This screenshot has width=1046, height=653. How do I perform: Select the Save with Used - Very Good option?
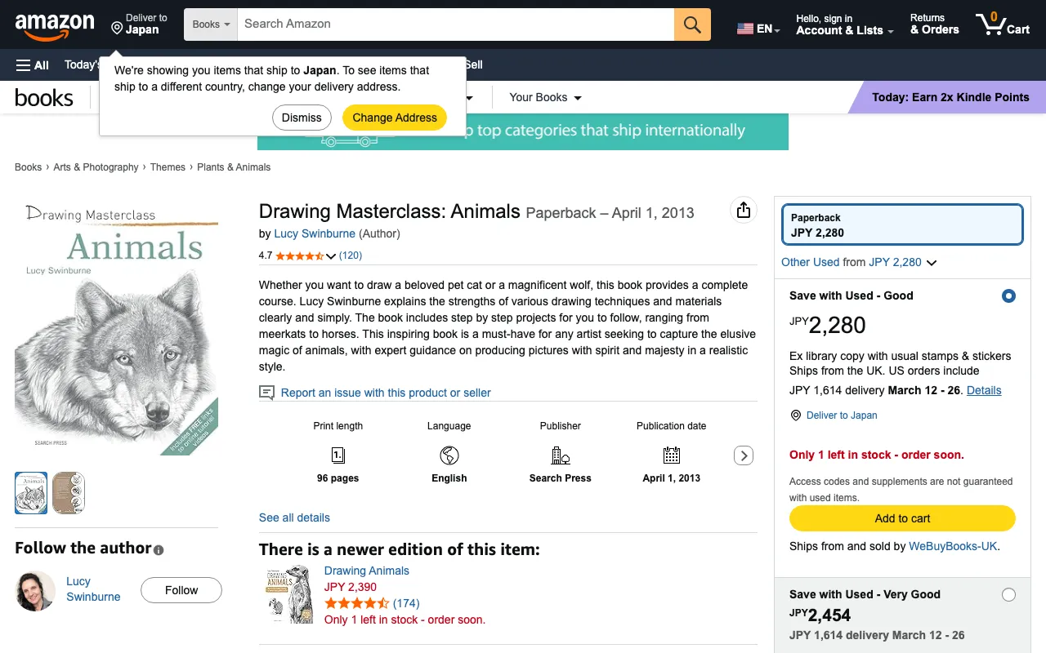click(x=1008, y=594)
